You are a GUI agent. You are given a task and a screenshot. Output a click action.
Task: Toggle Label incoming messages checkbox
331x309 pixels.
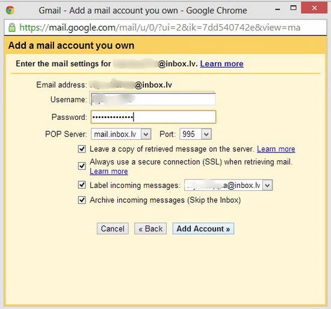coord(82,185)
